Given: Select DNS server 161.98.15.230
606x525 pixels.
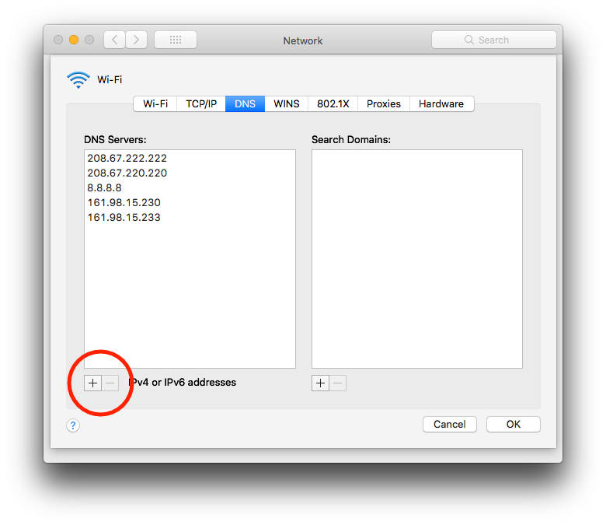Looking at the screenshot, I should [x=190, y=202].
